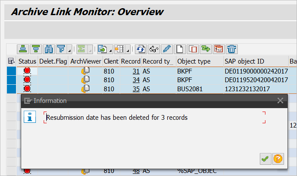
Task: Click the blank page Create icon
Action: pyautogui.click(x=179, y=49)
